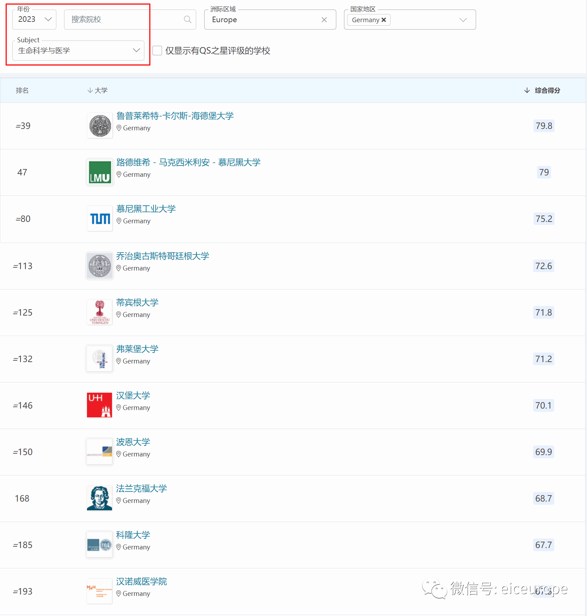Viewport: 587px width, 616px height.
Task: Open the Freiburg University link
Action: tap(137, 349)
